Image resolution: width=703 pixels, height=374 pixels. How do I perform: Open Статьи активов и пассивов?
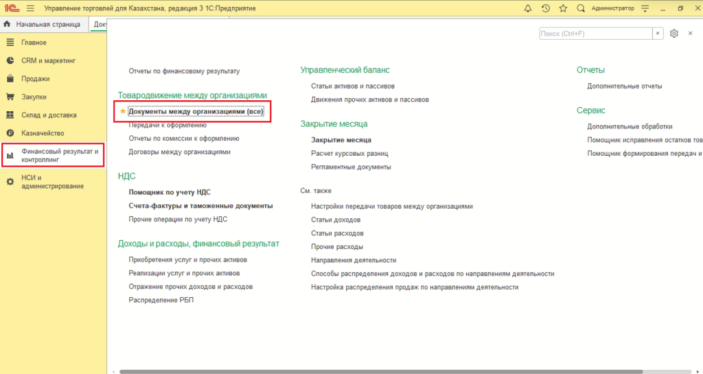pos(353,86)
